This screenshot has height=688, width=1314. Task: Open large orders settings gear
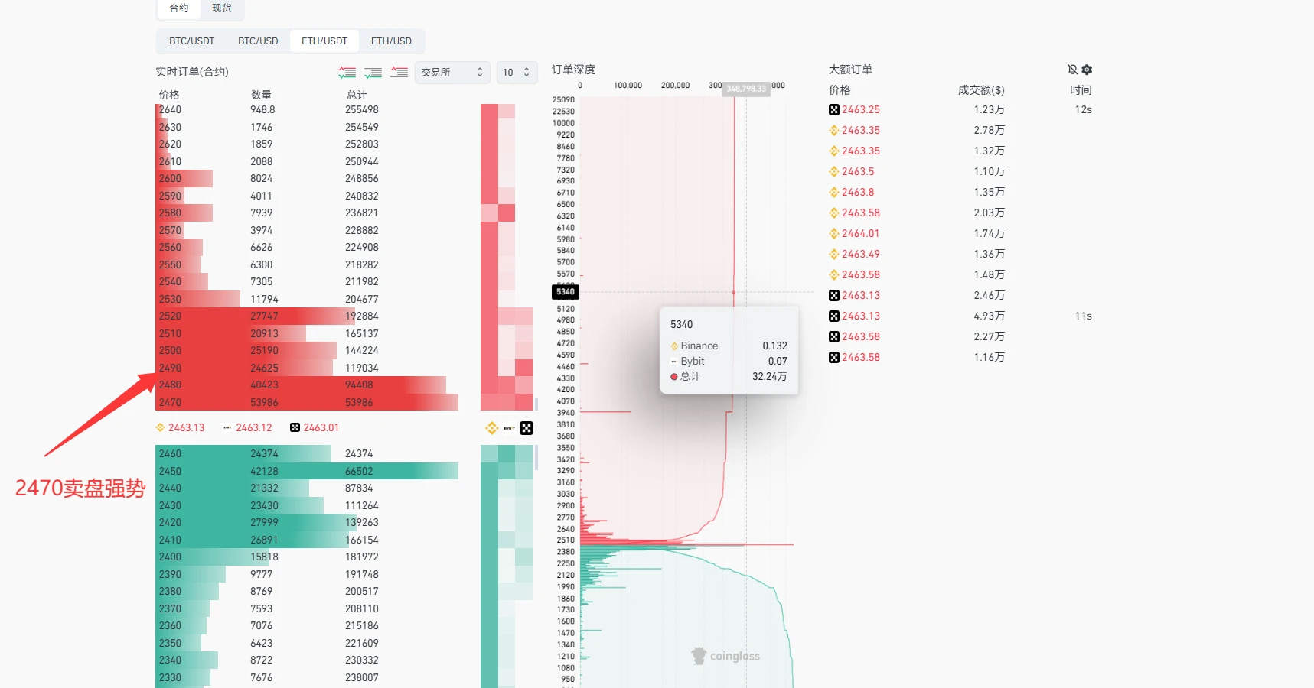tap(1087, 70)
